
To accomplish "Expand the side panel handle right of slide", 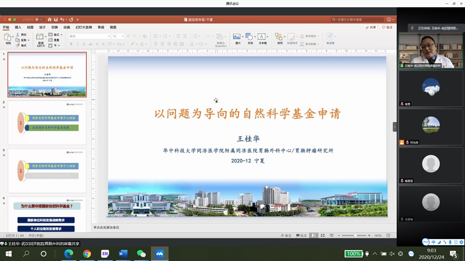I will point(394,127).
